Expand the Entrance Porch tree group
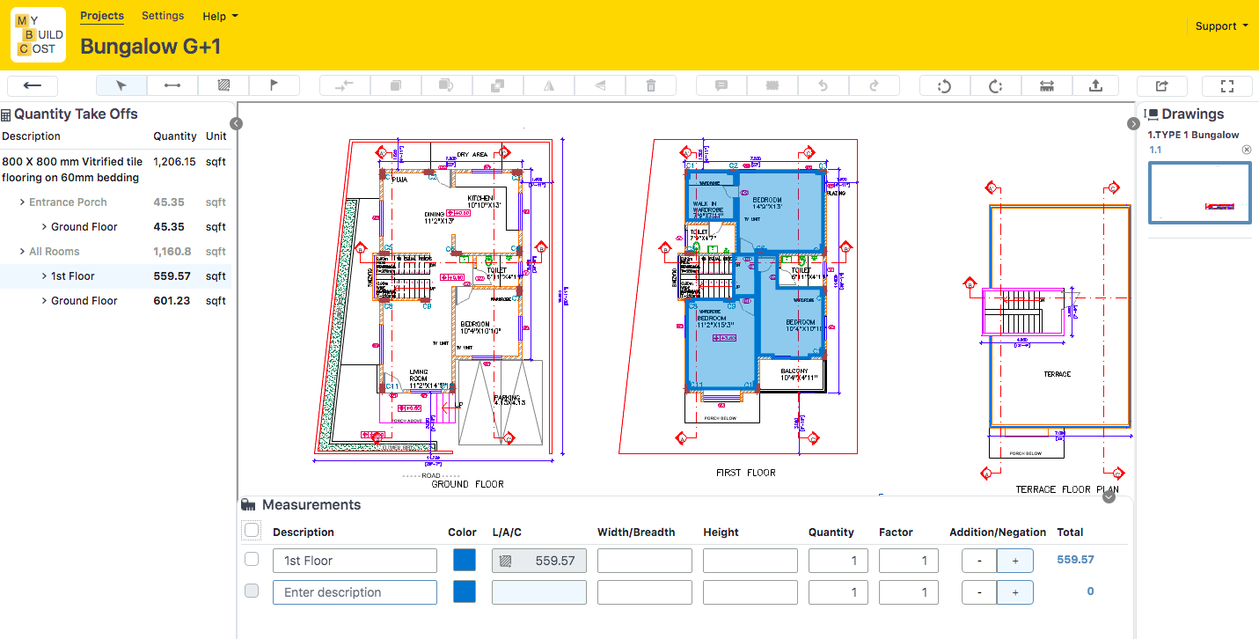This screenshot has height=639, width=1259. (x=22, y=202)
